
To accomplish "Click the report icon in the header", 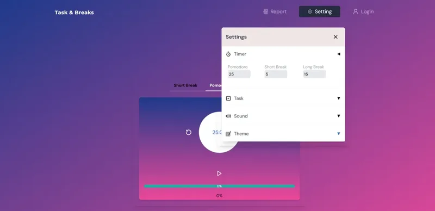I will [265, 11].
